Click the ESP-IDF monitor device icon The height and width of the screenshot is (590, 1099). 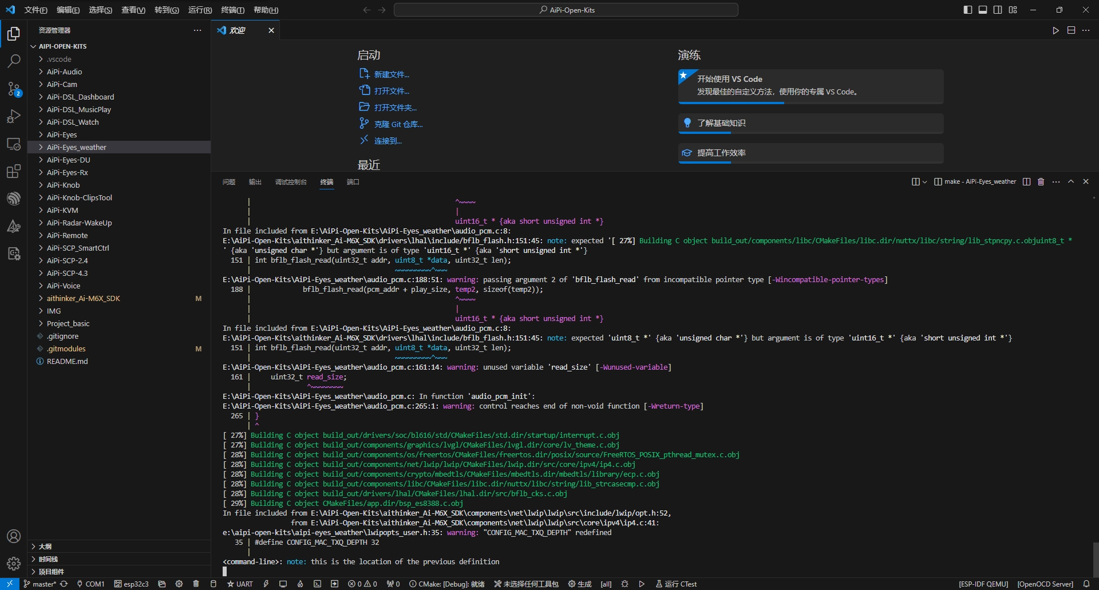(x=283, y=584)
